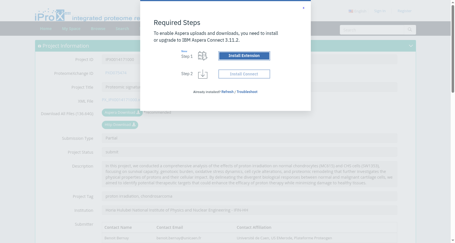
Task: Open the English language selector
Action: coord(360,11)
